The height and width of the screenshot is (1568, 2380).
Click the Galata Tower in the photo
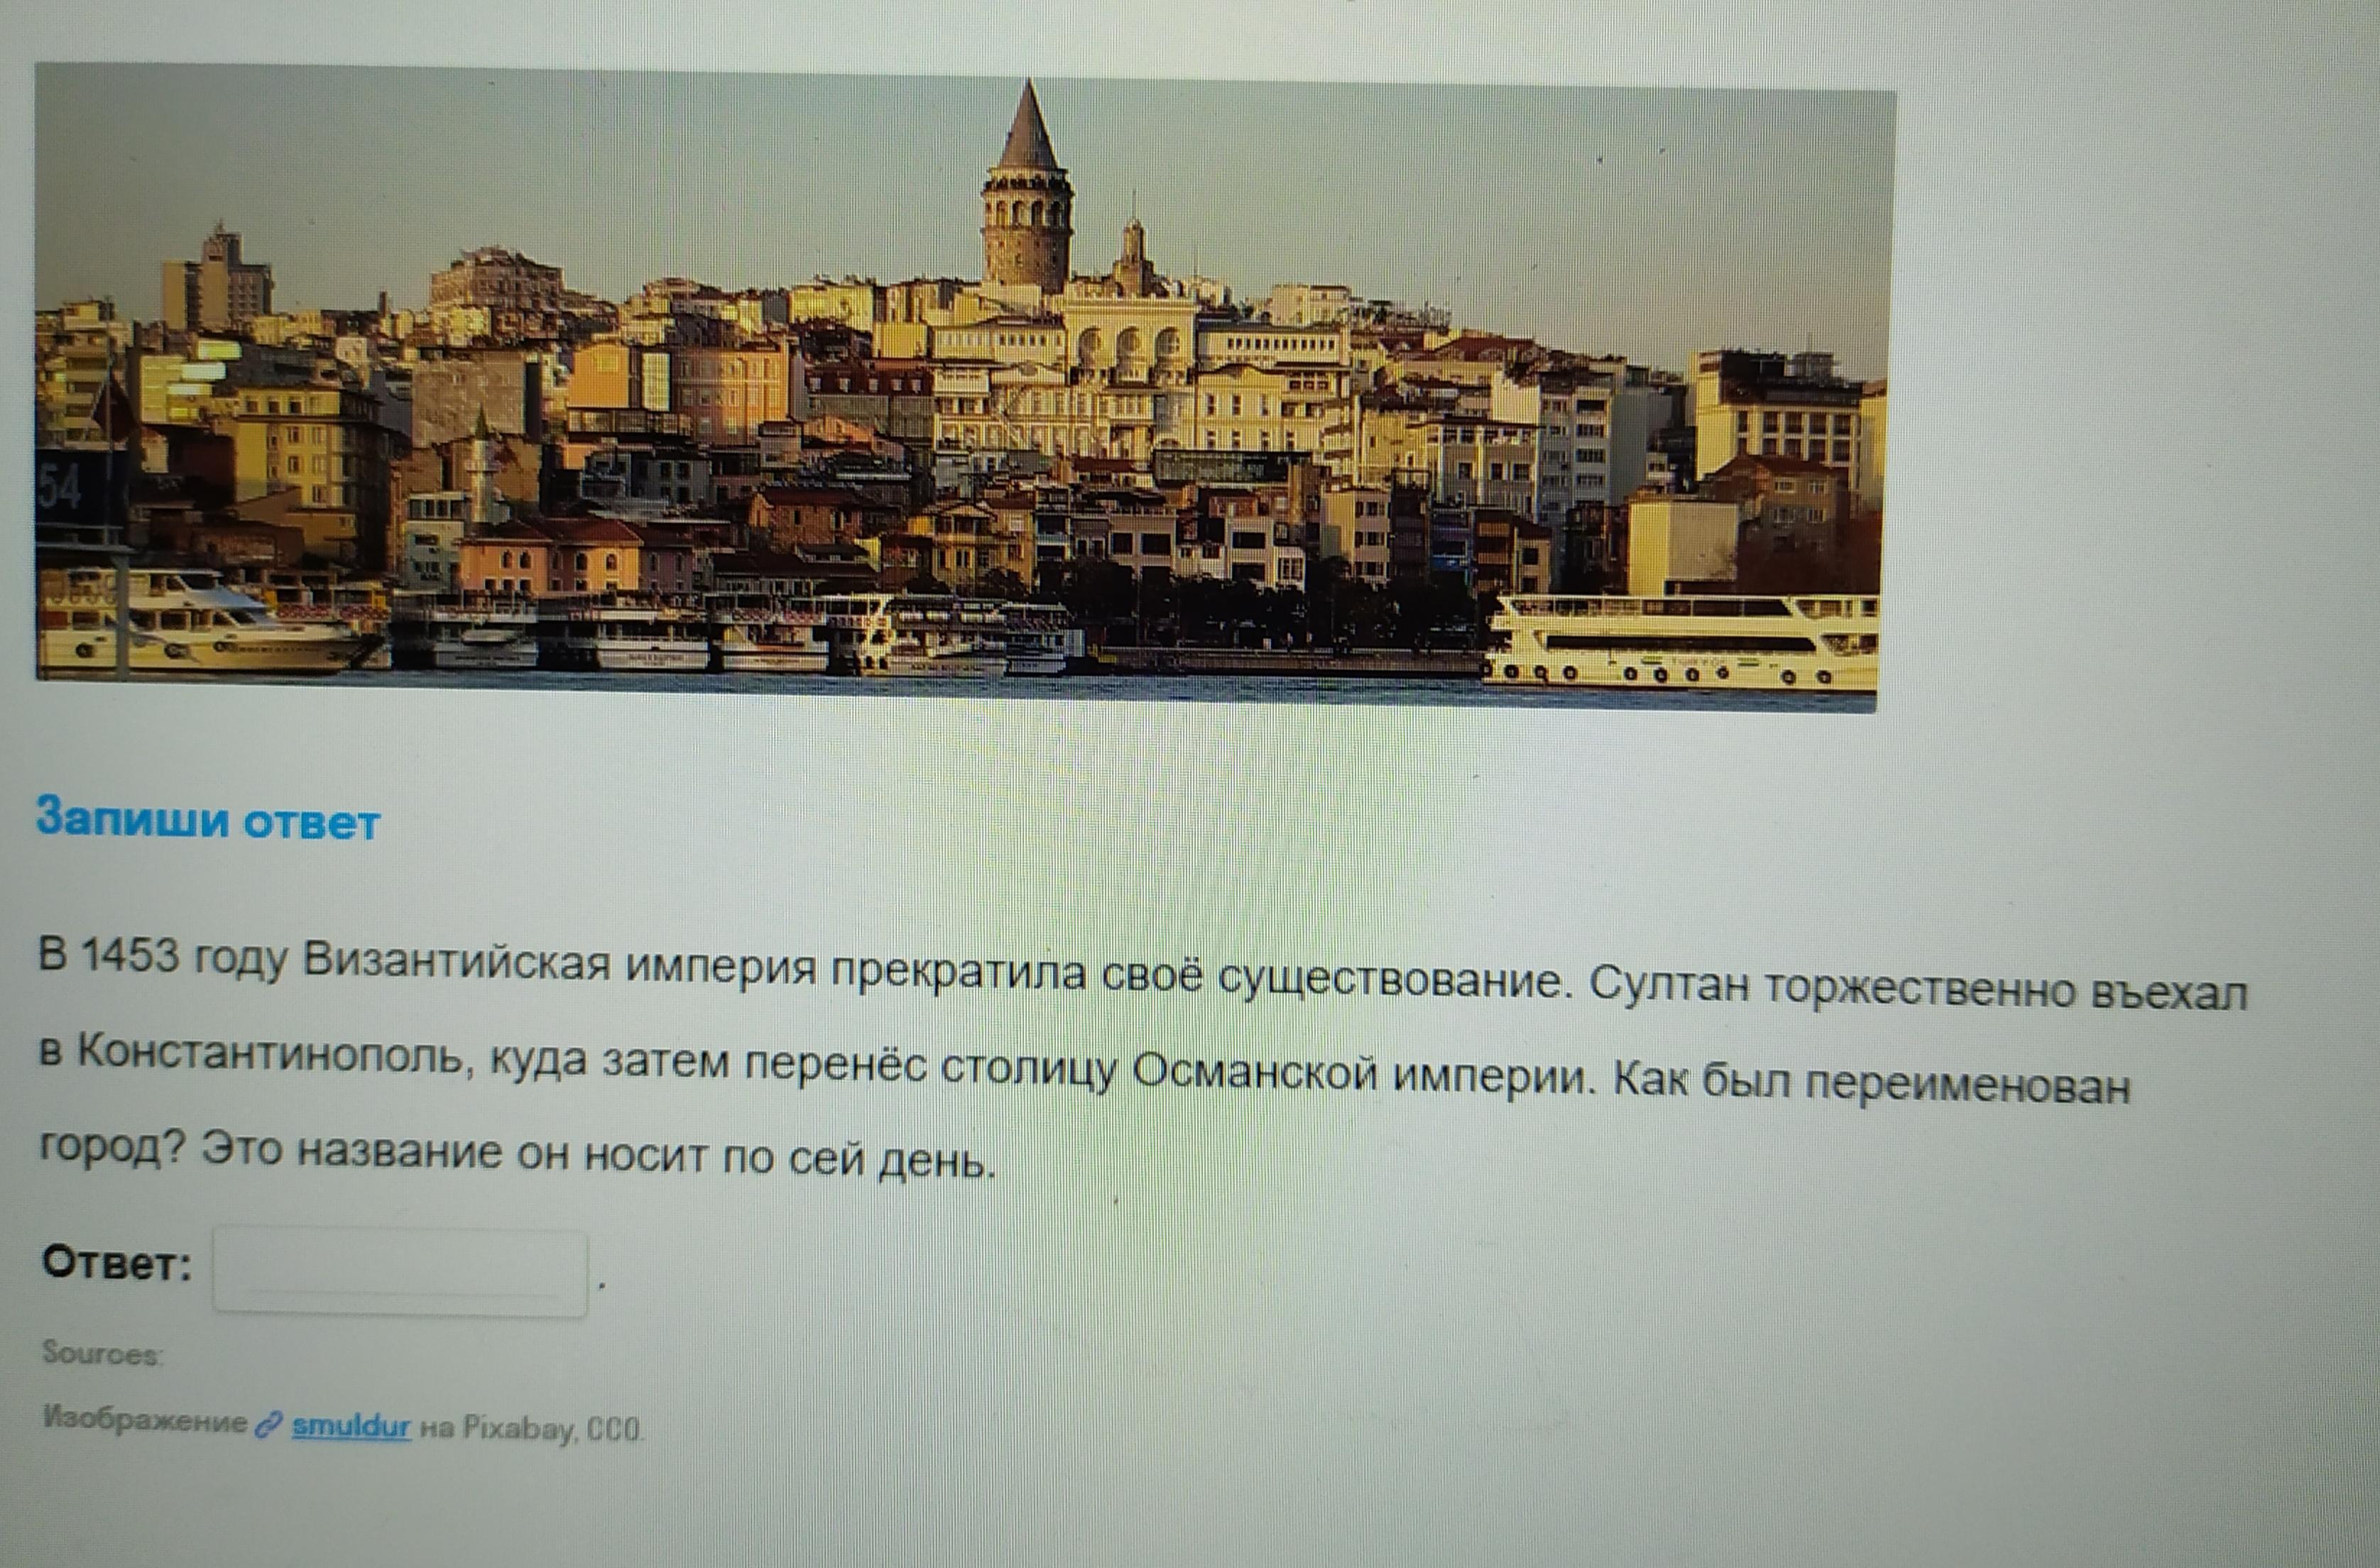1027,200
